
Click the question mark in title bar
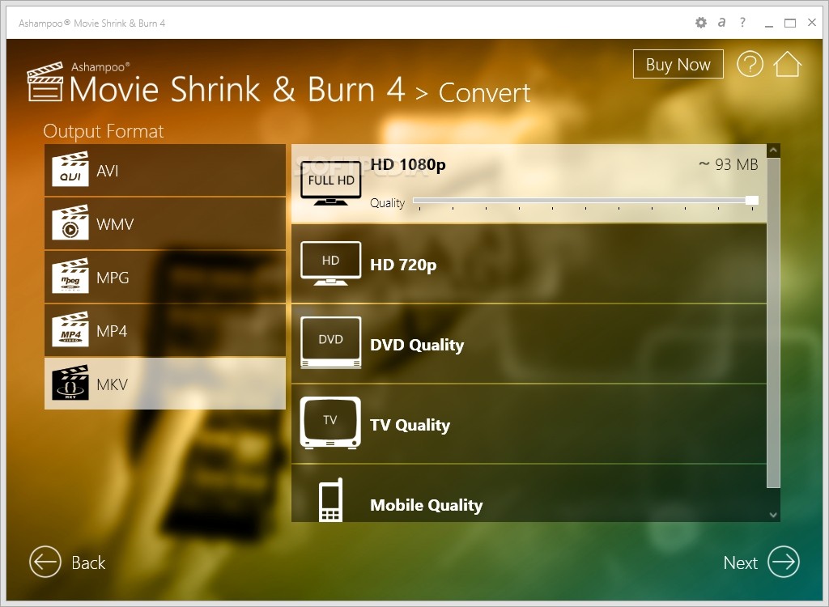tap(743, 22)
